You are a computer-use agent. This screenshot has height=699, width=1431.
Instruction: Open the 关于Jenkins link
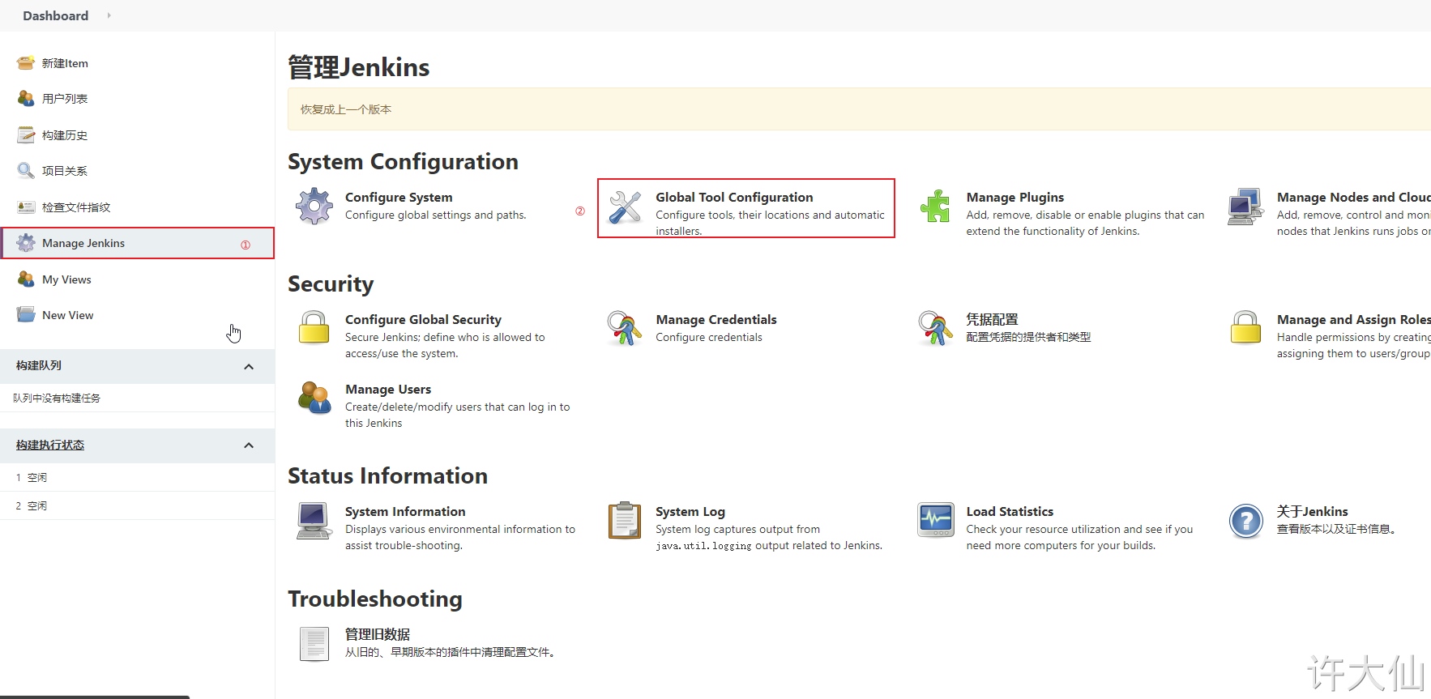[x=1313, y=511]
